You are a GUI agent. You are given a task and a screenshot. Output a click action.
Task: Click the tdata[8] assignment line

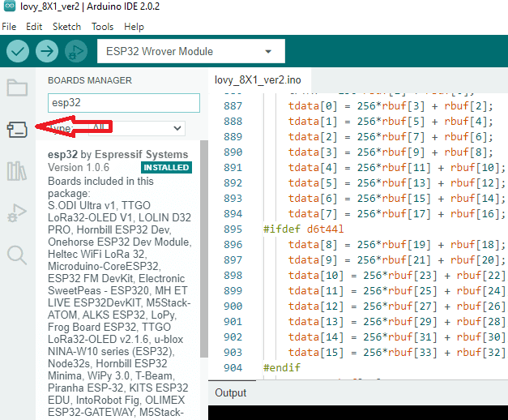click(397, 245)
